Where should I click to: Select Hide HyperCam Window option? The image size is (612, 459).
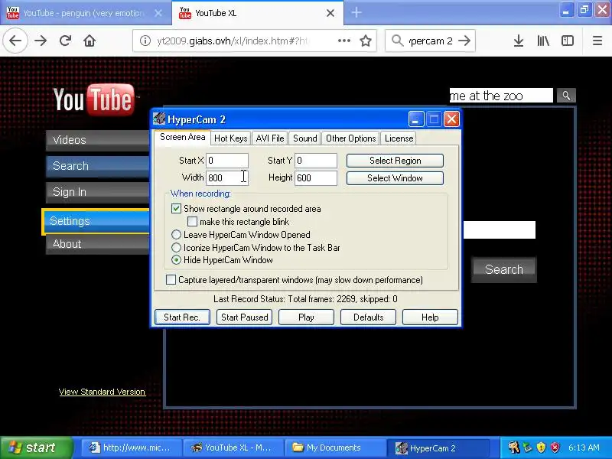[x=176, y=260]
